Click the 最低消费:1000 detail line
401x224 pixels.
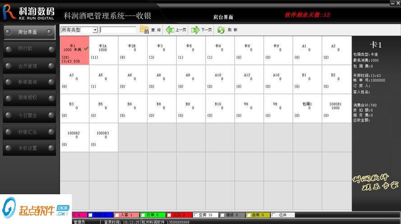pyautogui.click(x=366, y=60)
